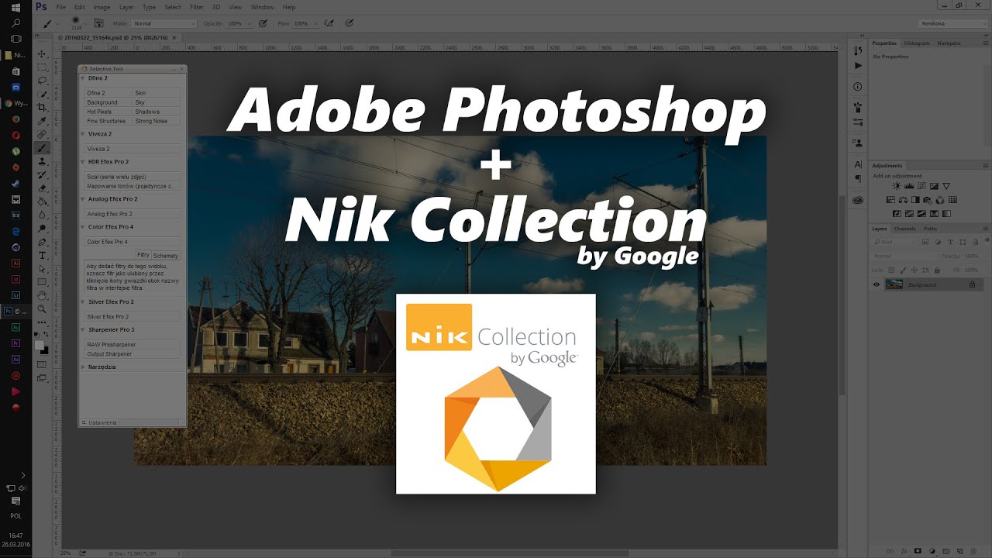Hide the Background layer eye icon
Image resolution: width=992 pixels, height=558 pixels.
click(x=877, y=284)
